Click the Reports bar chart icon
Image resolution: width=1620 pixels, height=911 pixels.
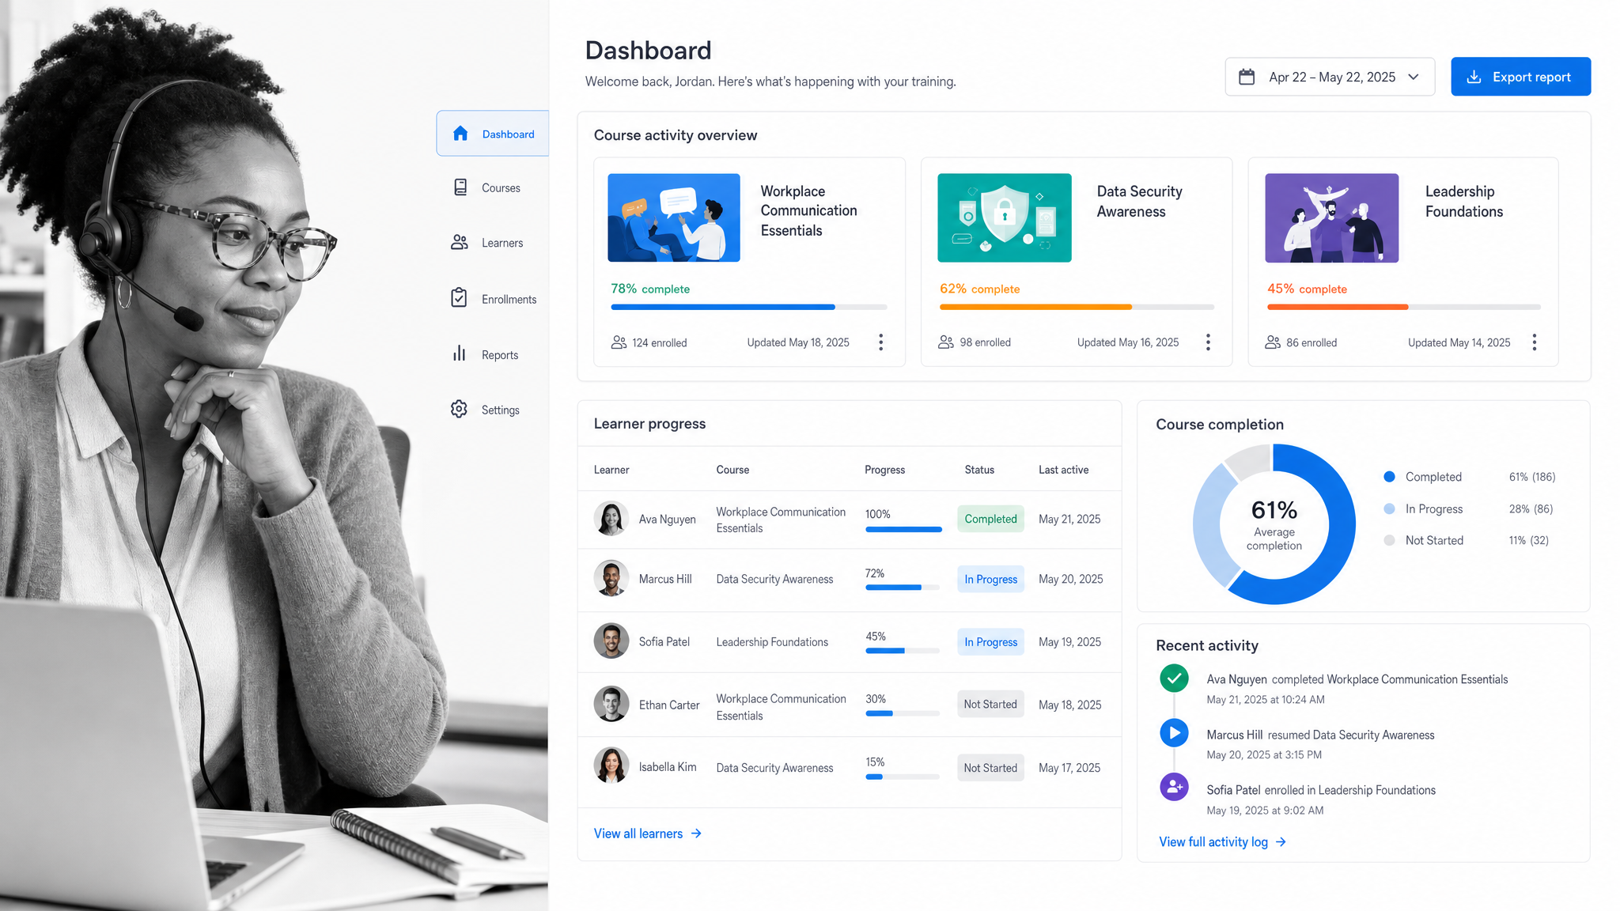pyautogui.click(x=459, y=353)
